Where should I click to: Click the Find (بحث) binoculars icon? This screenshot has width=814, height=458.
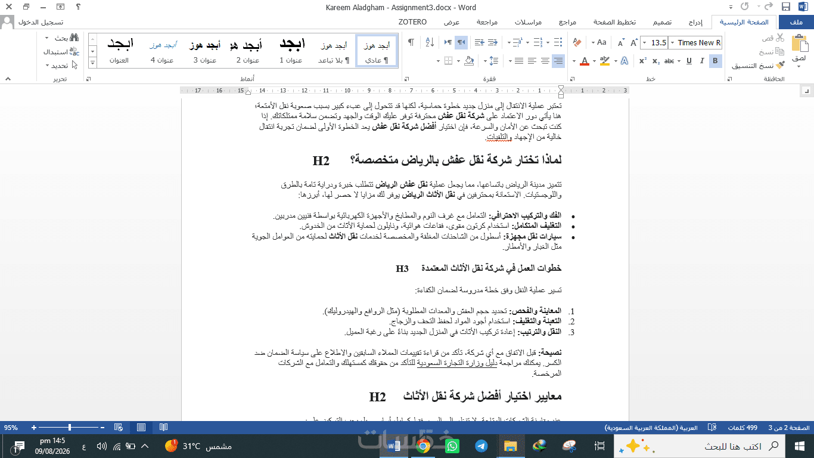coord(74,38)
